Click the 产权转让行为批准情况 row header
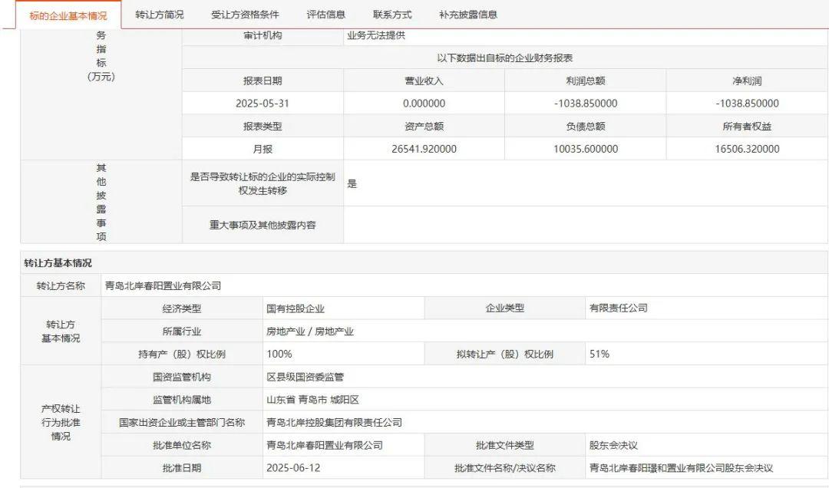829x488 pixels. tap(61, 423)
